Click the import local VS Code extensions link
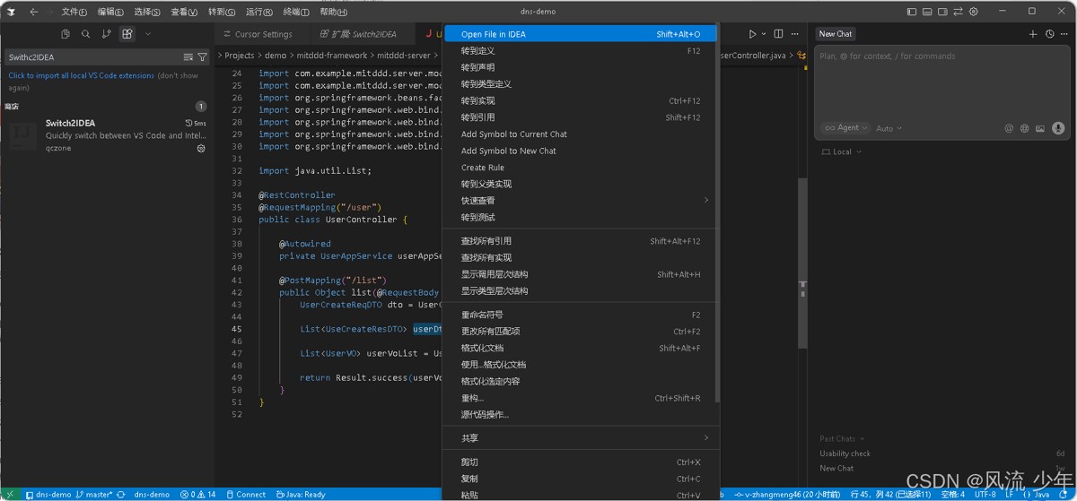This screenshot has height=501, width=1077. [x=82, y=76]
